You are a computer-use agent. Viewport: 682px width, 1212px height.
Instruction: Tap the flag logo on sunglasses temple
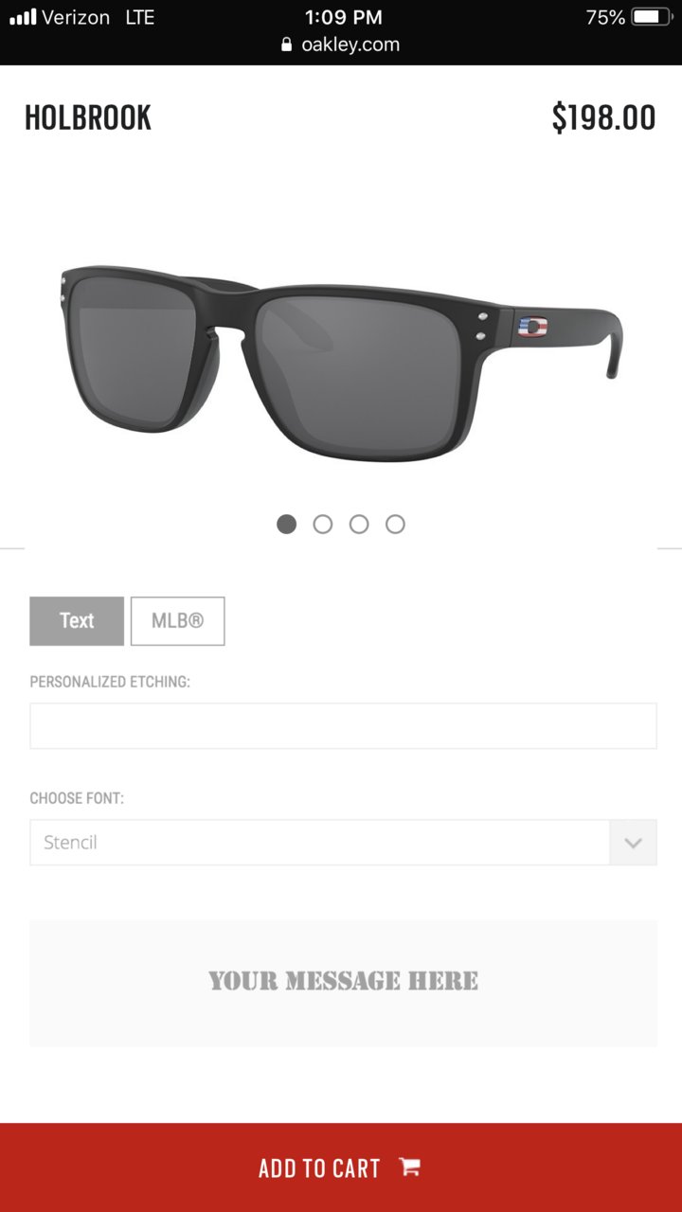click(x=533, y=327)
